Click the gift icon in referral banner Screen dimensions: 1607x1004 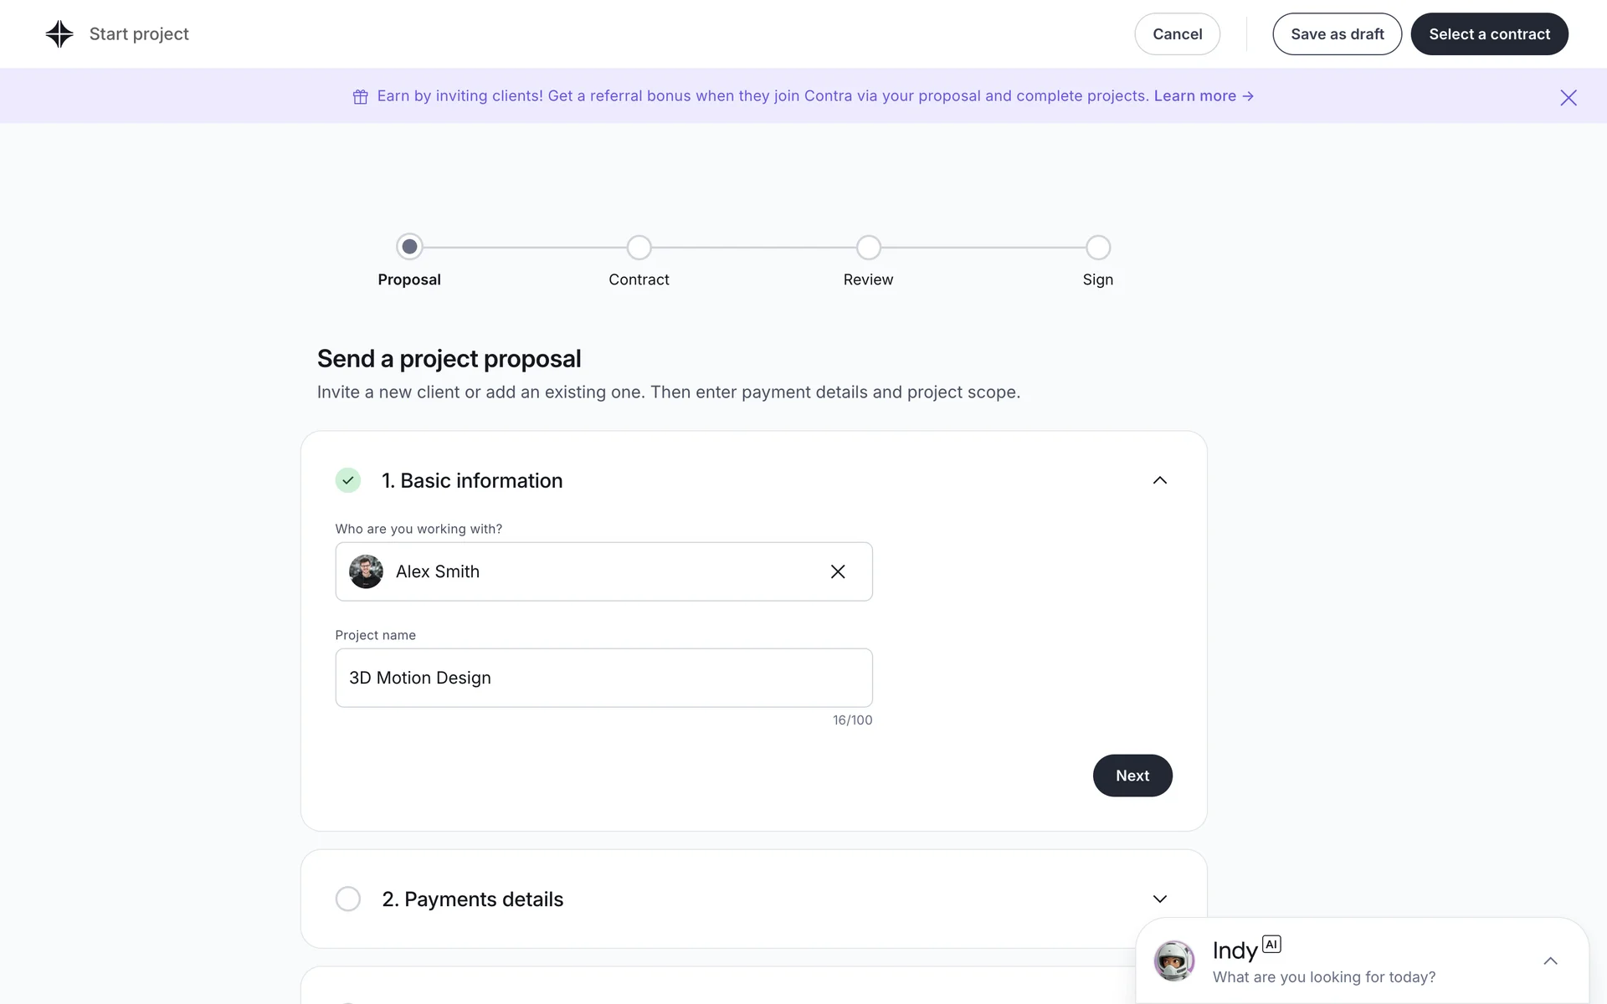pyautogui.click(x=360, y=97)
